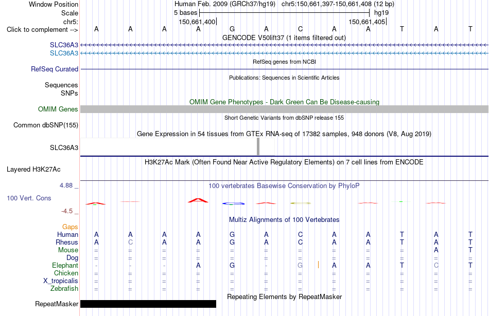Click the 4.88 upper PhyloP scale value
Image resolution: width=489 pixels, height=316 pixels.
point(66,185)
